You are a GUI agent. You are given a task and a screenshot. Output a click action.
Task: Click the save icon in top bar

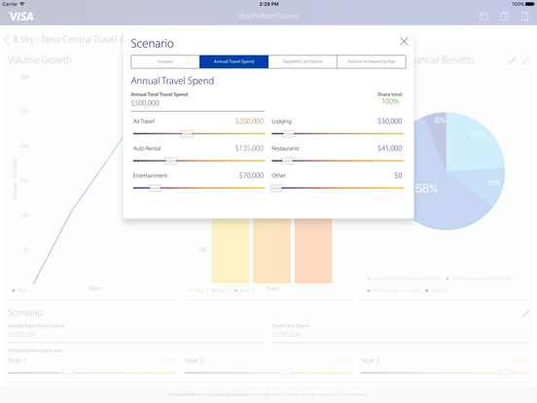pyautogui.click(x=483, y=17)
